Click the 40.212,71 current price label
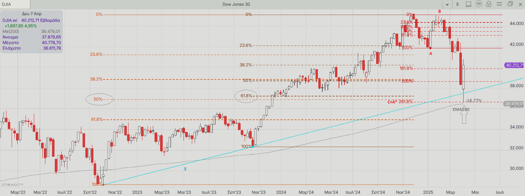Viewport: 525px width, 196px height. coord(514,65)
